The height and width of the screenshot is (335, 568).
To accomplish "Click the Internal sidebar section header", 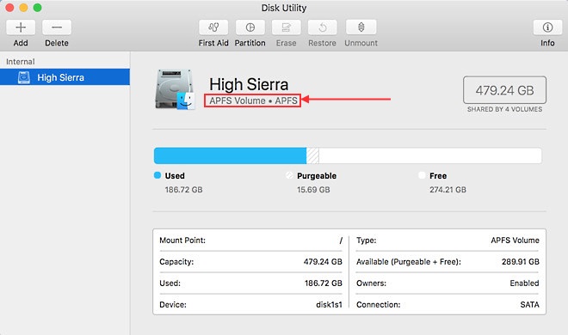I will [x=21, y=62].
